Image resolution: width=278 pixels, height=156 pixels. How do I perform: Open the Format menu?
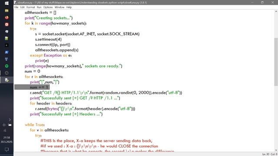[x=31, y=7]
